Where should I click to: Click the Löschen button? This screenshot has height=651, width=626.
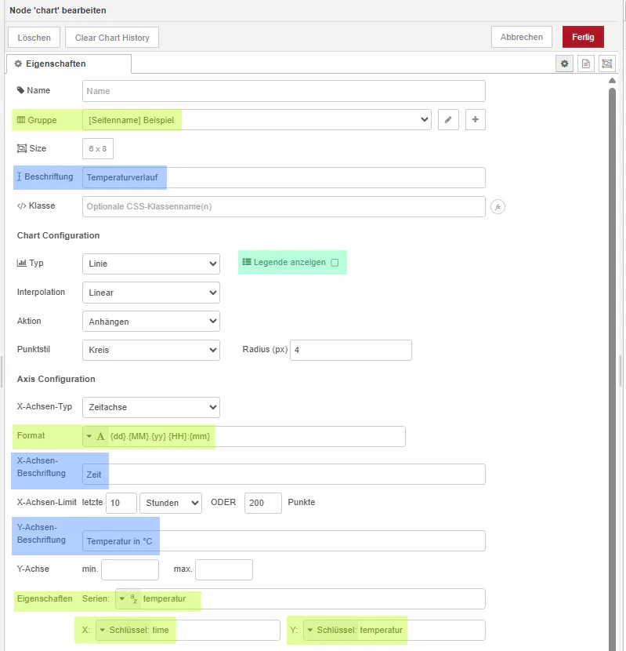tap(34, 38)
